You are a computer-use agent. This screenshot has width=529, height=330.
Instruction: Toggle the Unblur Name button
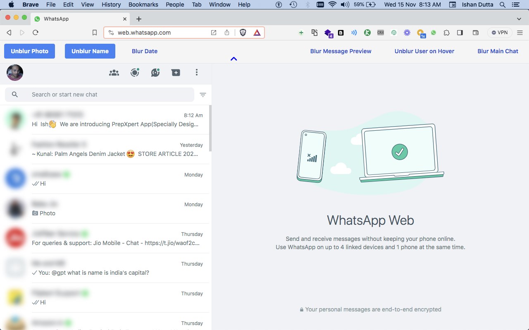click(x=90, y=51)
